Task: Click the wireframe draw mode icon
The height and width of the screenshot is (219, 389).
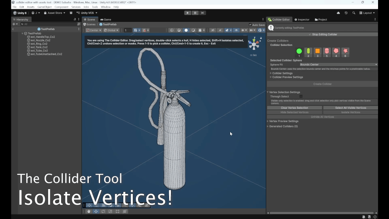Action: (x=172, y=30)
